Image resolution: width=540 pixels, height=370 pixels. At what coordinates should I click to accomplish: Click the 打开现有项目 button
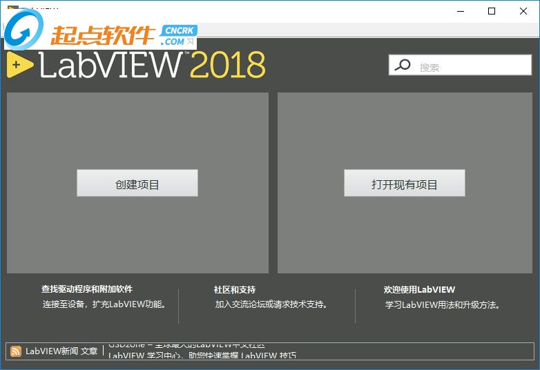tap(405, 183)
